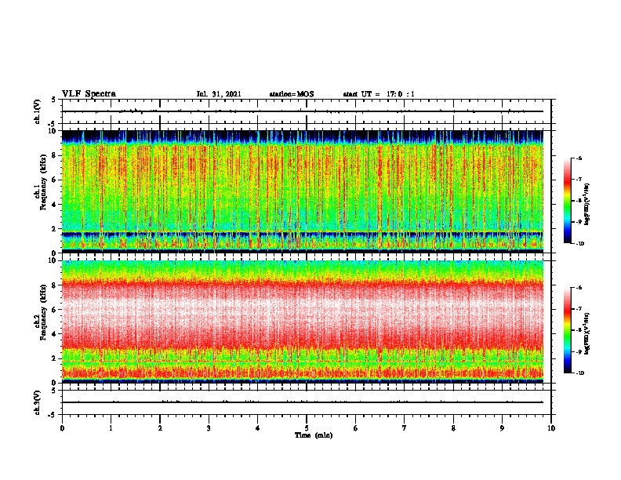The image size is (621, 480).
Task: Click the 'start UT = 17:0 :1' text
Action: [379, 94]
